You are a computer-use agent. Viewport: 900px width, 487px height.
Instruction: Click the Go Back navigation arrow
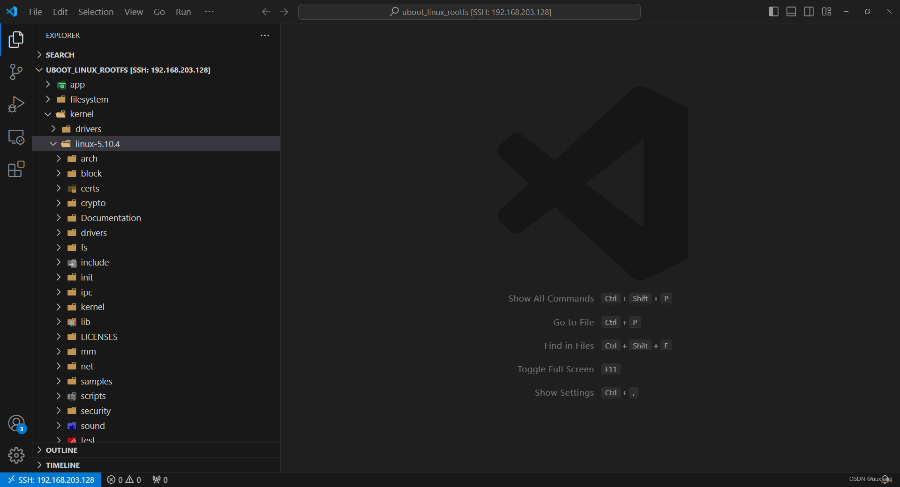(x=266, y=12)
